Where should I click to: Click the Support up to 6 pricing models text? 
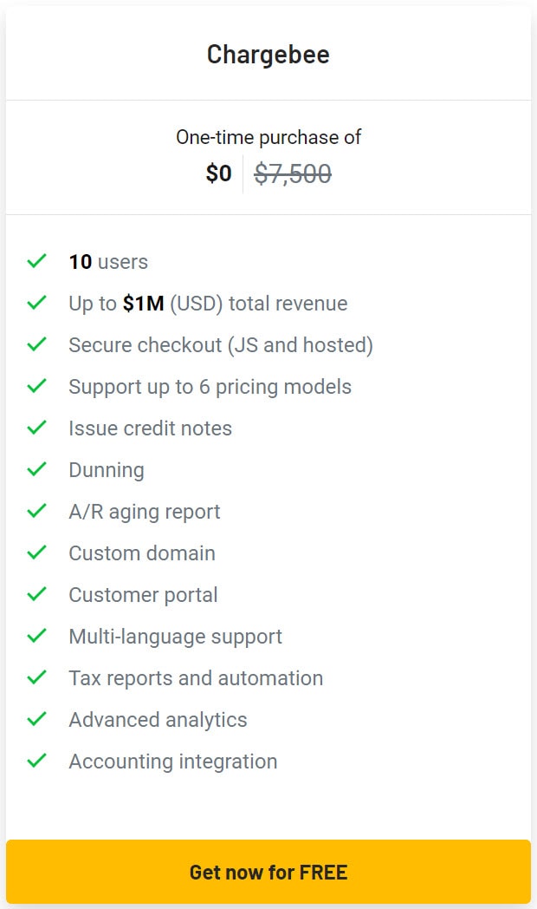[x=209, y=386]
